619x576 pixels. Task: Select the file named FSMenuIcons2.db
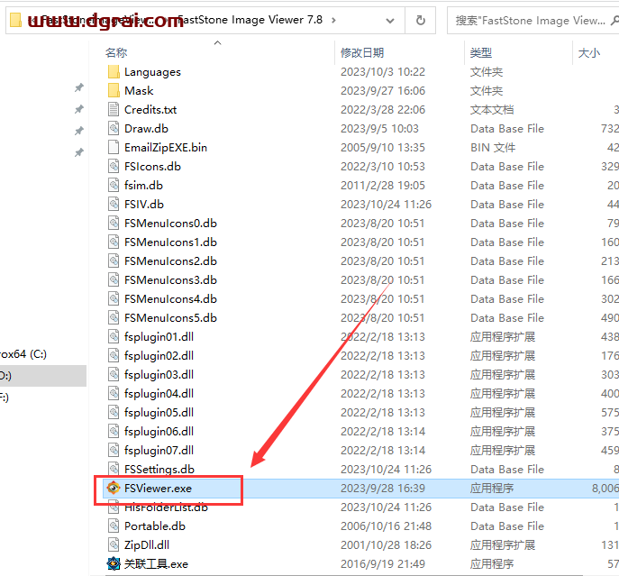click(x=170, y=261)
